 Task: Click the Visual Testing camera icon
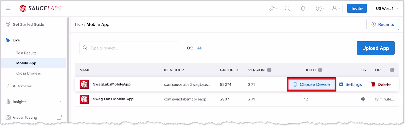tap(8, 117)
